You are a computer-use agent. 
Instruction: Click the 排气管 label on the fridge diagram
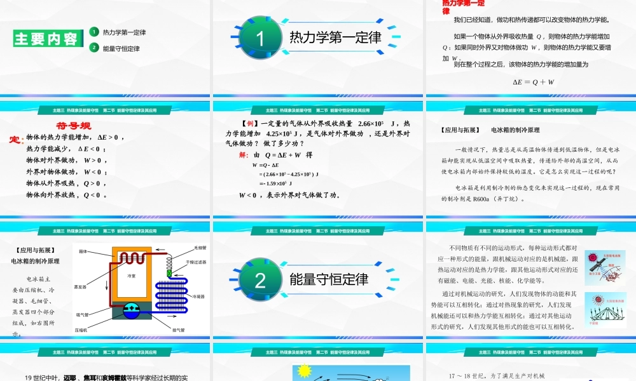(x=179, y=330)
